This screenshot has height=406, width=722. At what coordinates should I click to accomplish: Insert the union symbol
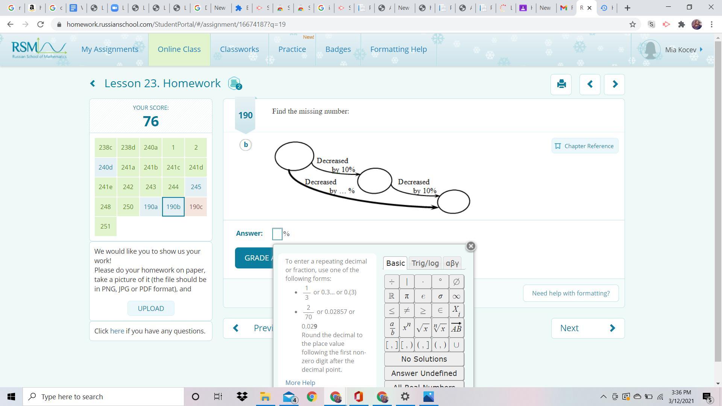[456, 345]
